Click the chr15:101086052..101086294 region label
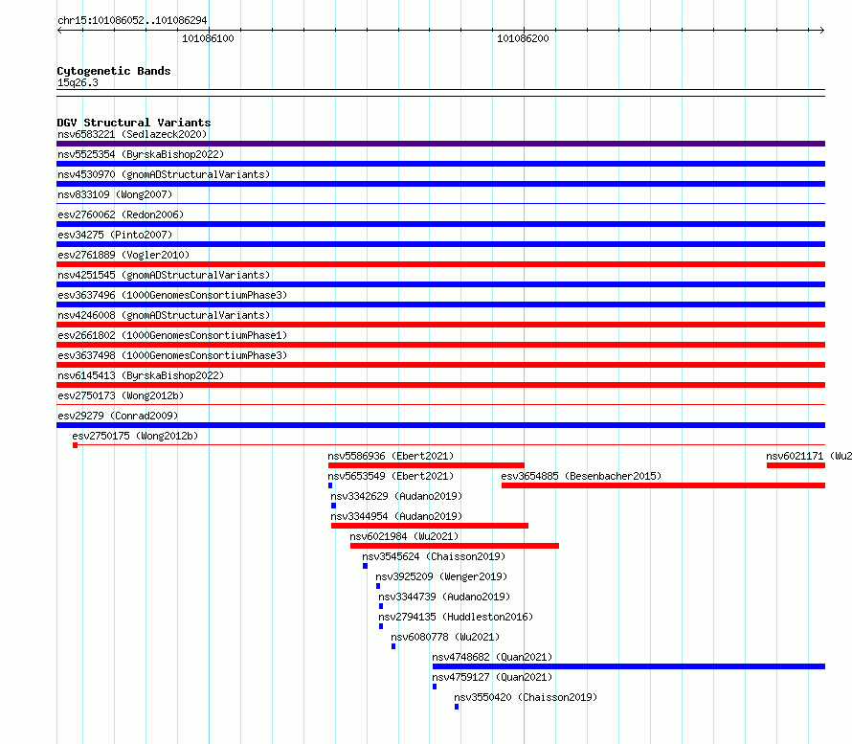852x744 pixels. point(132,21)
